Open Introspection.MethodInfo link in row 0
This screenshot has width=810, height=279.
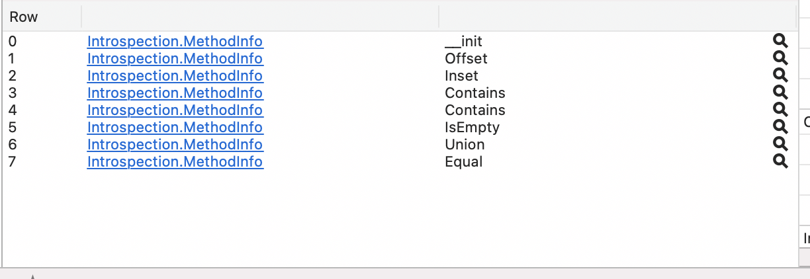175,42
